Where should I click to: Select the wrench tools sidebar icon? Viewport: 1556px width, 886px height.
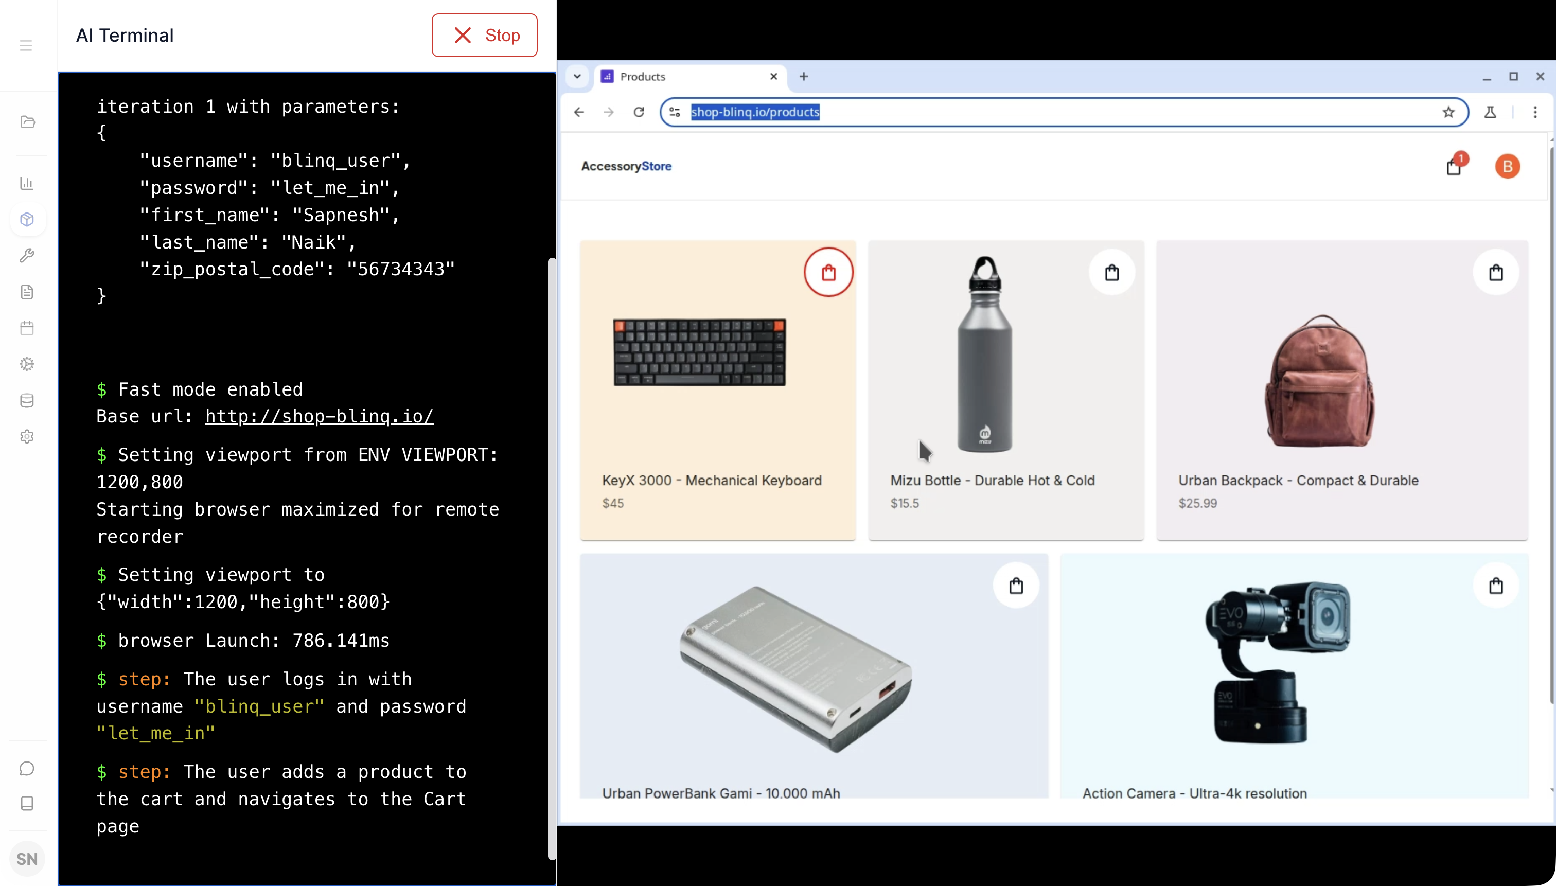[x=27, y=256]
